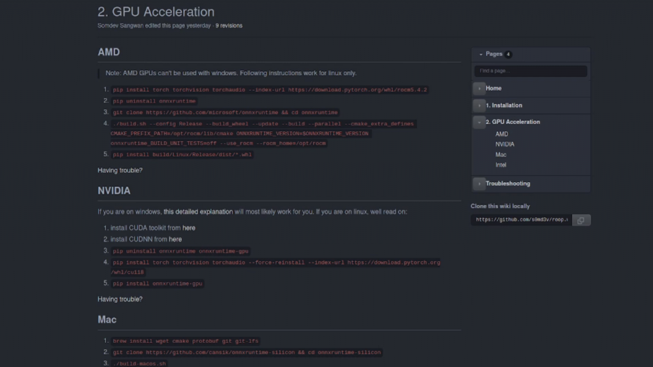Open the 9 revisions history link
Screen dimensions: 653x367
229,25
